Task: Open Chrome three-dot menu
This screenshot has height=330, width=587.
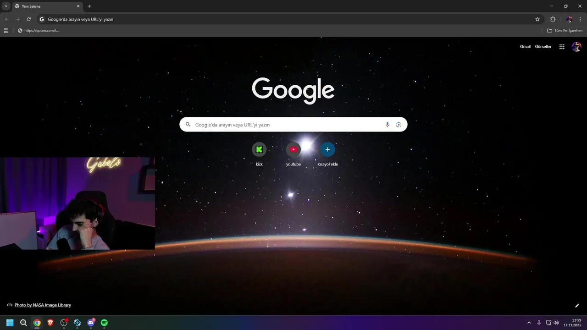Action: tap(580, 19)
